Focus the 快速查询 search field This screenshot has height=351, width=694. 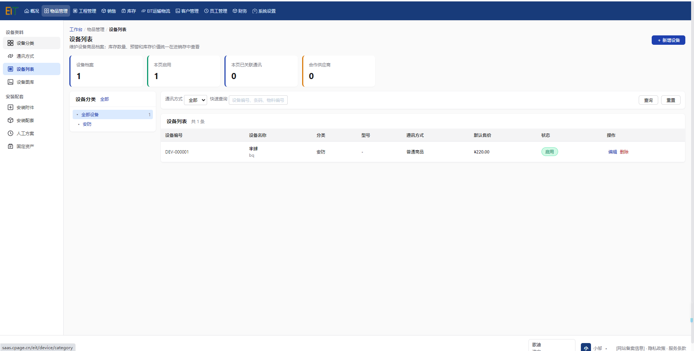[258, 100]
